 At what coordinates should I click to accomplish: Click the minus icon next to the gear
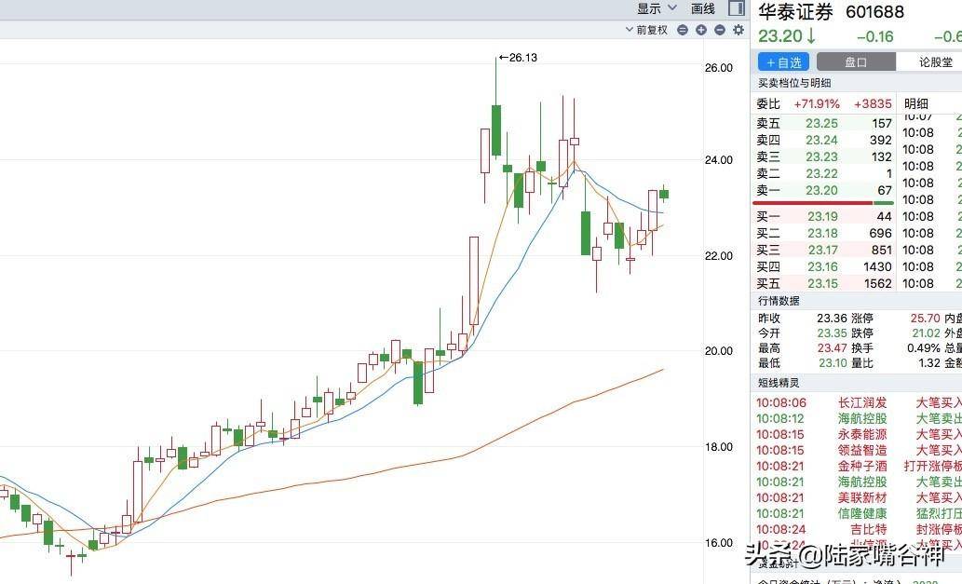pyautogui.click(x=720, y=30)
